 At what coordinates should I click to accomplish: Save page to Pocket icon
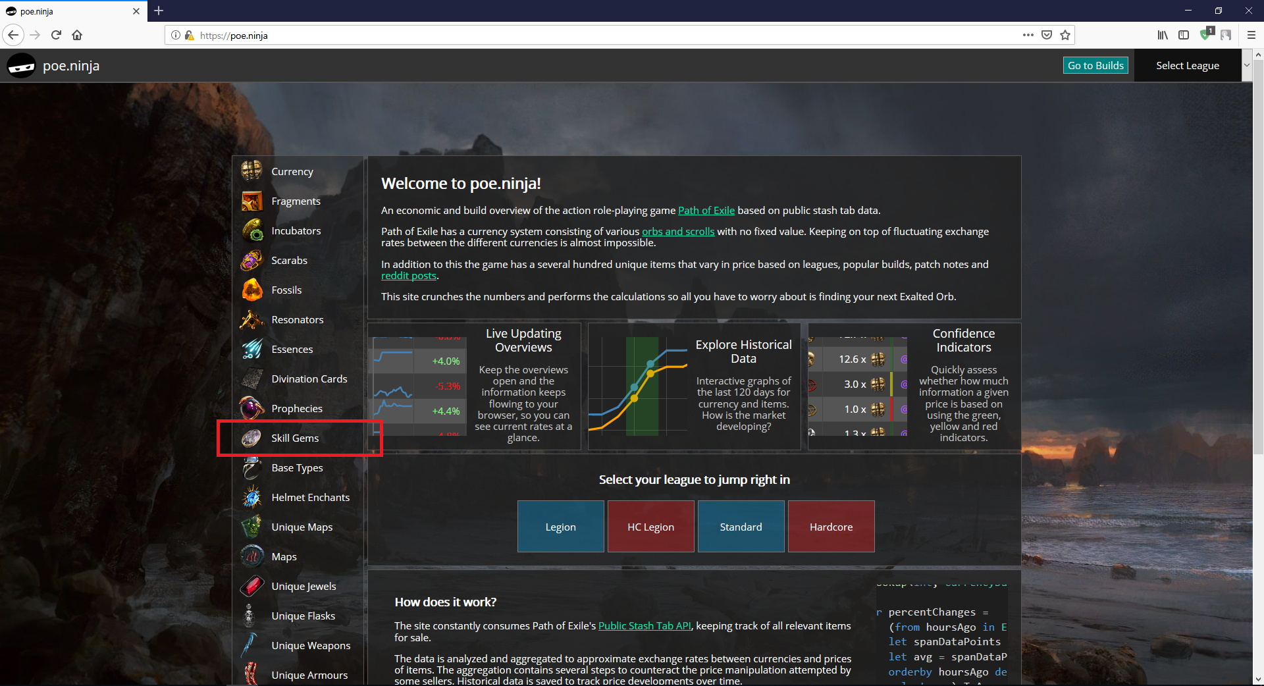(1047, 35)
